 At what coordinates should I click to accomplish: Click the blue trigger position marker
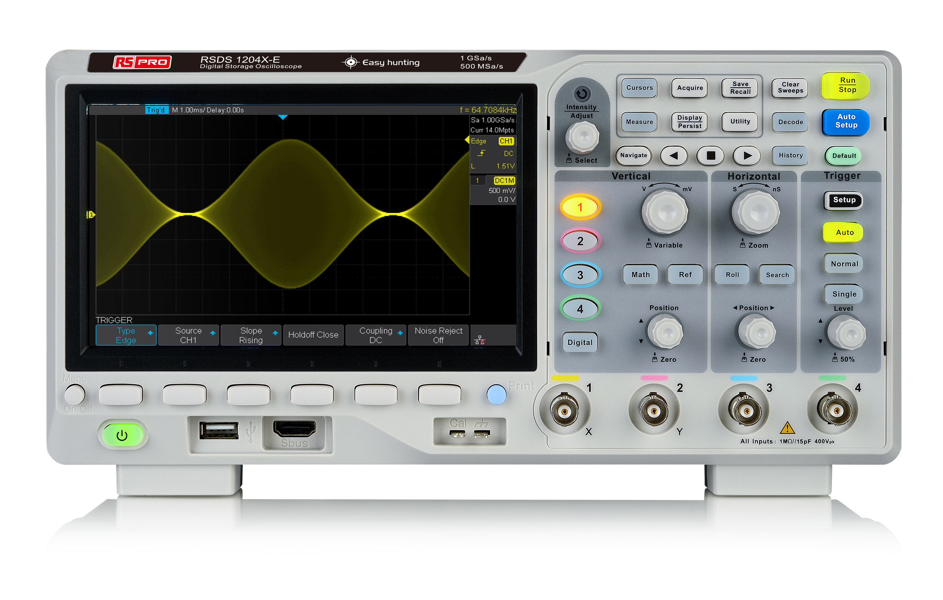(x=283, y=117)
